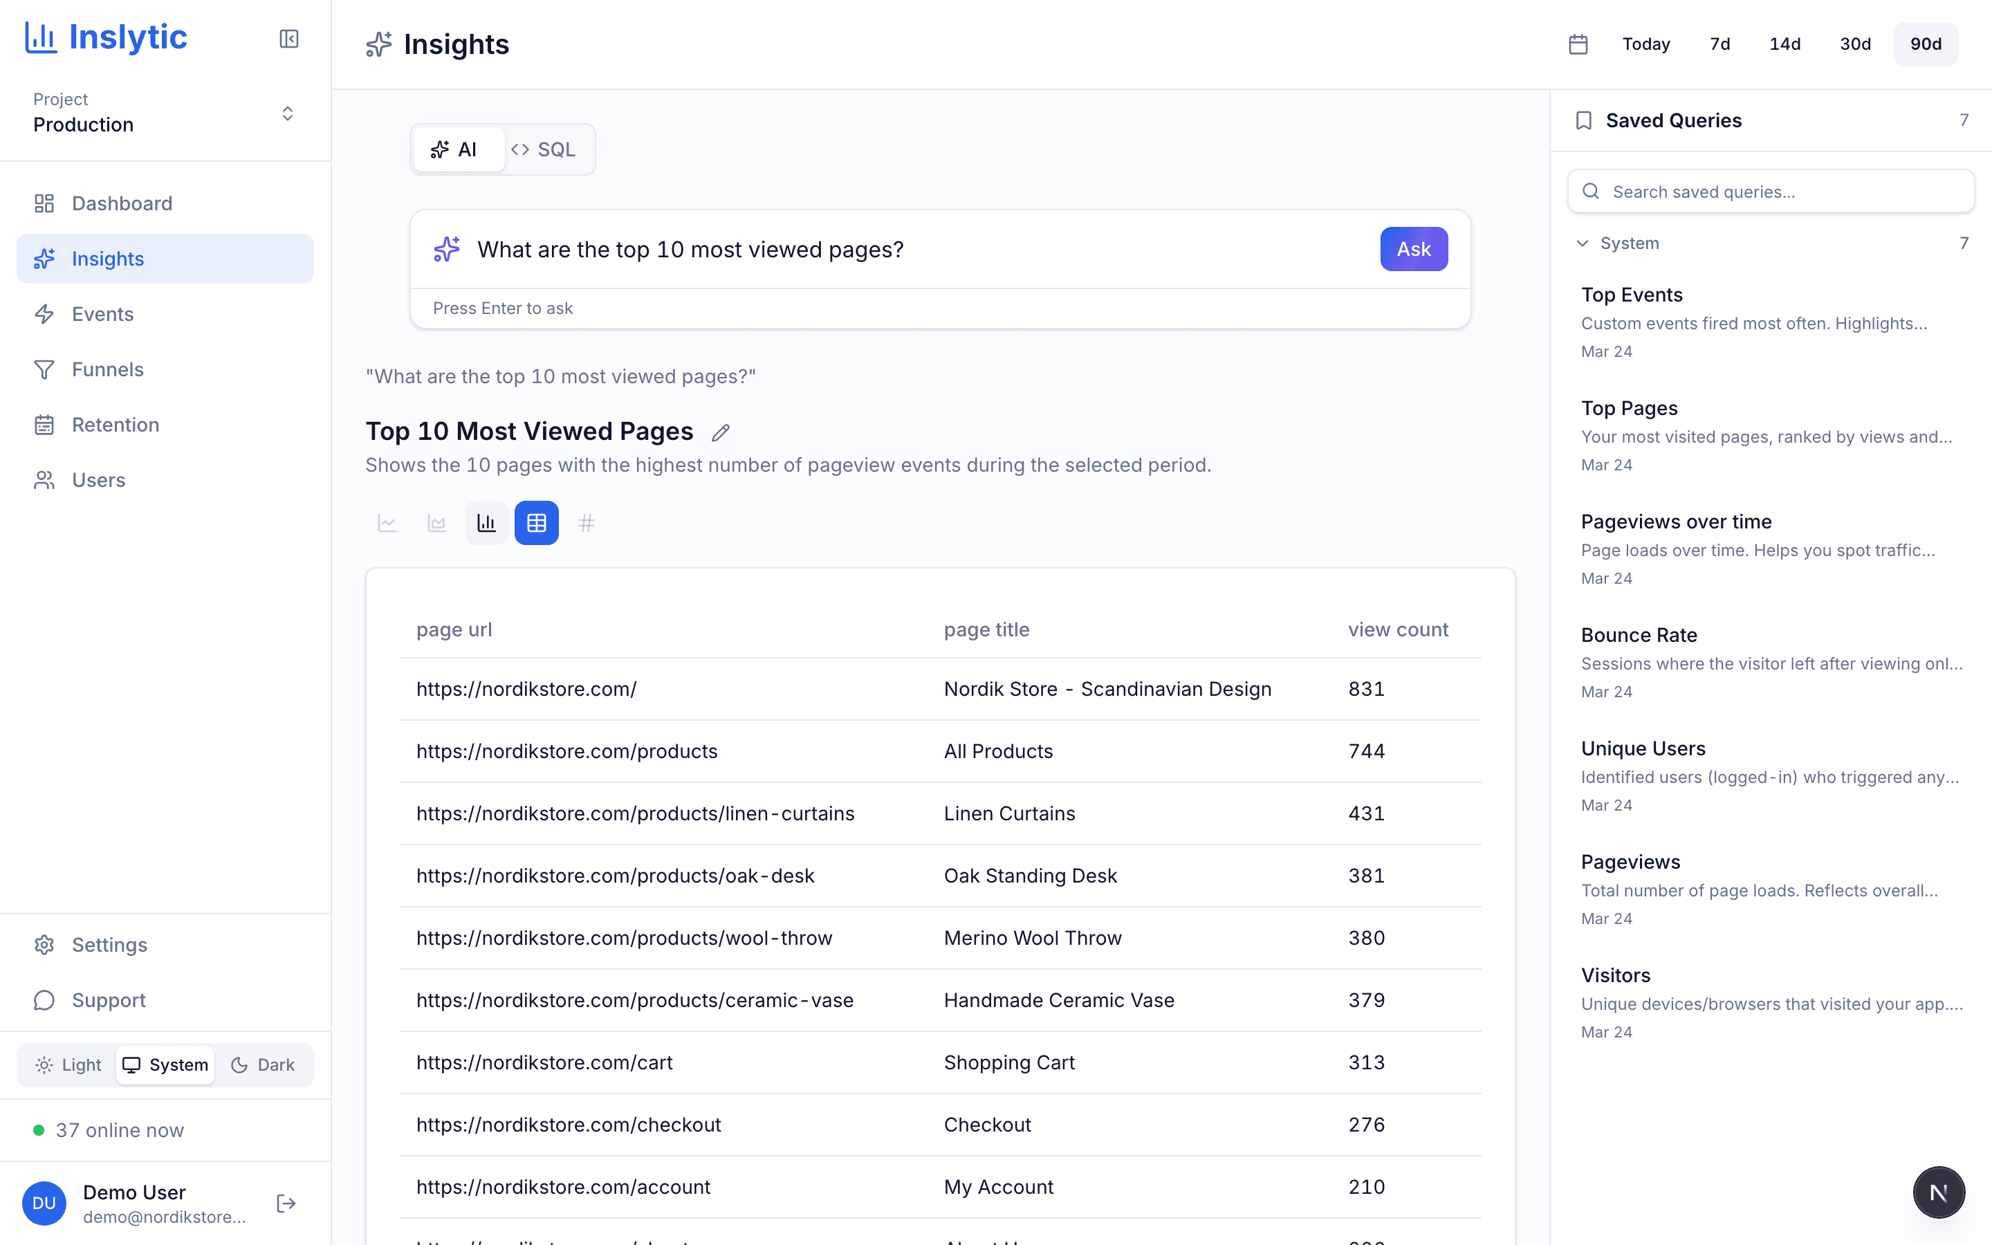Collapse the System saved queries group

(1582, 243)
